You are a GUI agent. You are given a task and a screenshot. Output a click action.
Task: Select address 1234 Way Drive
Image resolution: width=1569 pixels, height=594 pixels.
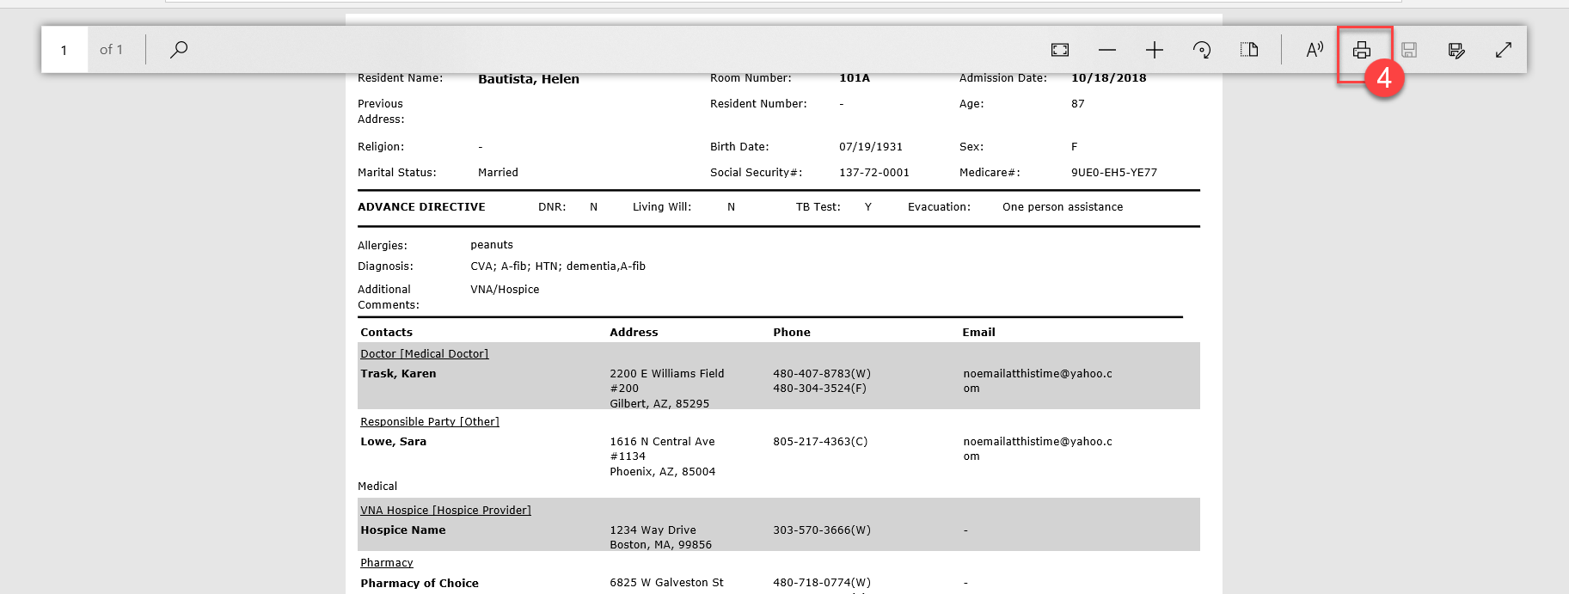[x=653, y=530]
